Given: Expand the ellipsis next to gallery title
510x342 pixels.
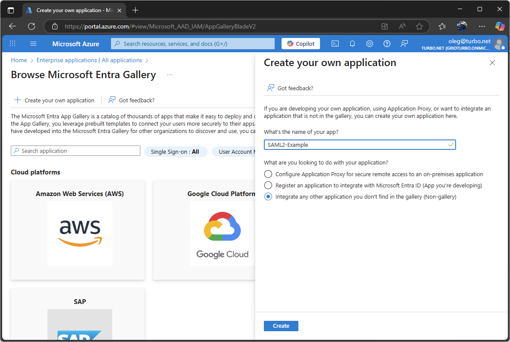Looking at the screenshot, I should click(169, 74).
